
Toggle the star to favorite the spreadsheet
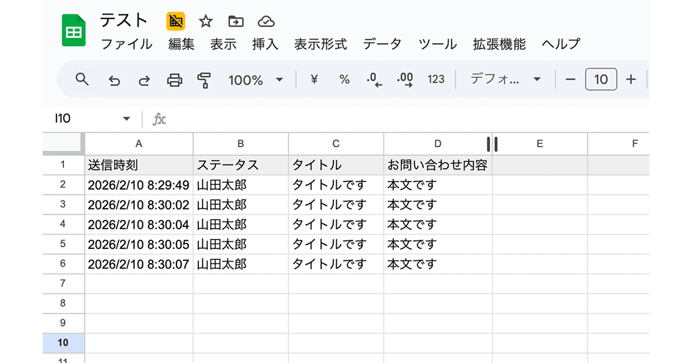point(205,21)
